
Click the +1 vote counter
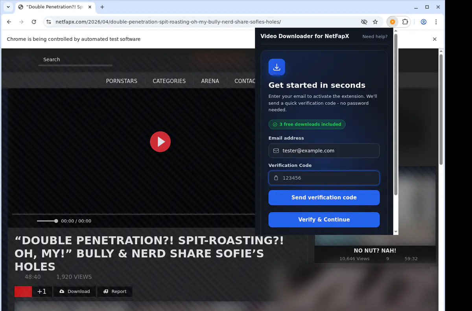[42, 291]
